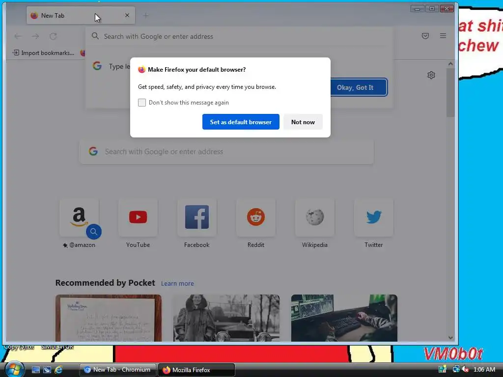Click Switch between windows quick launch icon
Viewport: 503px width, 377px height.
tap(47, 370)
